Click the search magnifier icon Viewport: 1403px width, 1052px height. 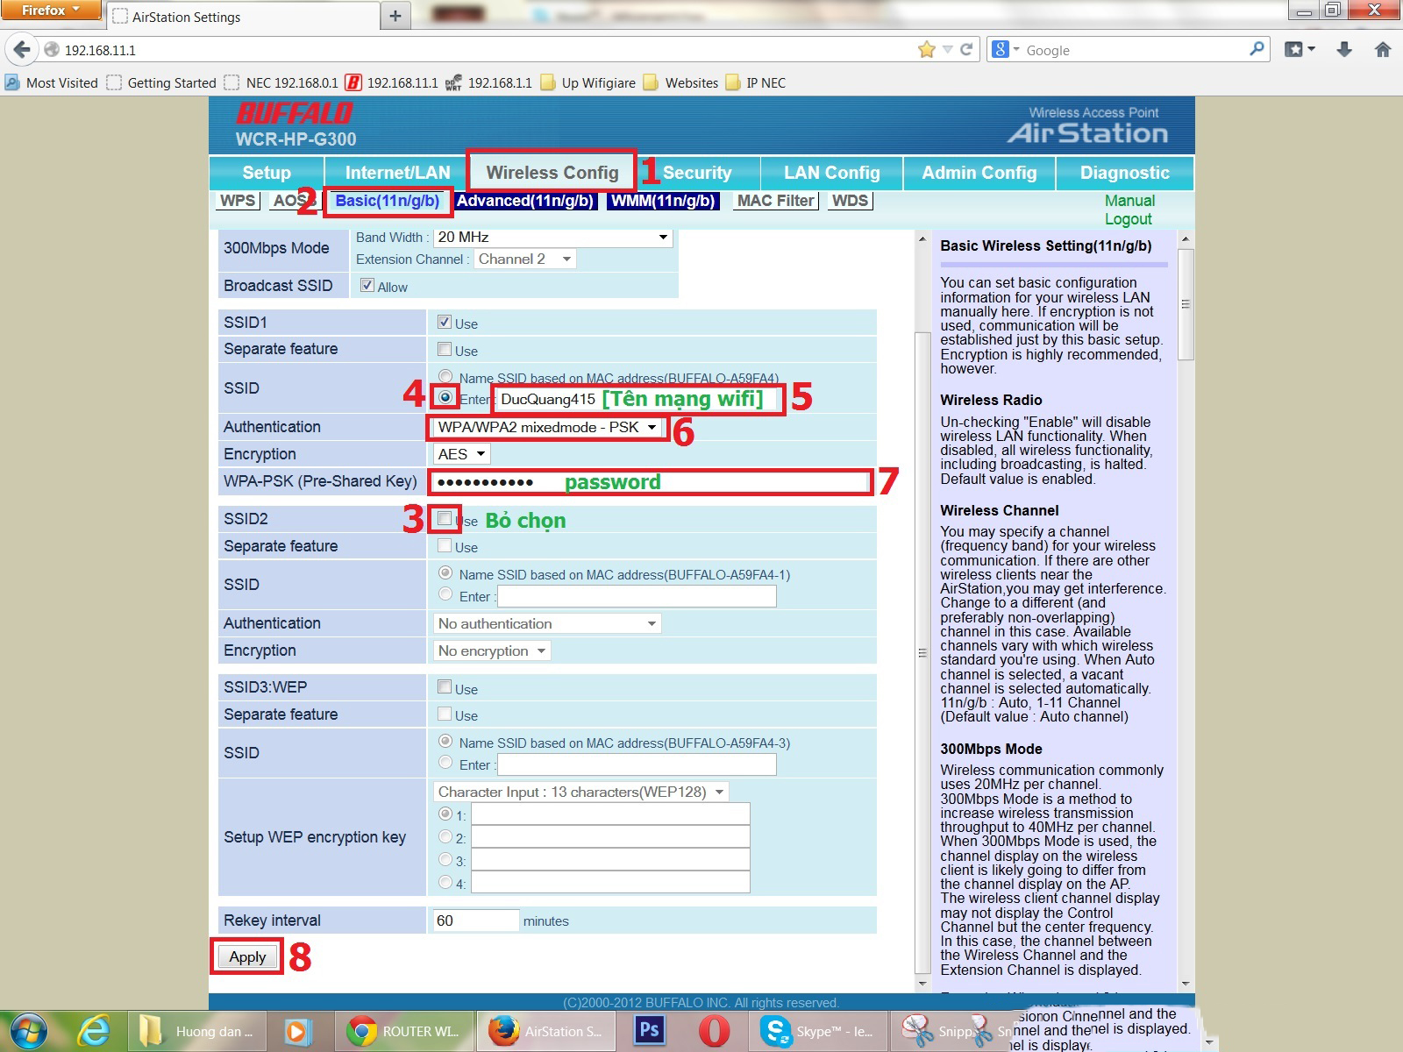pyautogui.click(x=1257, y=49)
